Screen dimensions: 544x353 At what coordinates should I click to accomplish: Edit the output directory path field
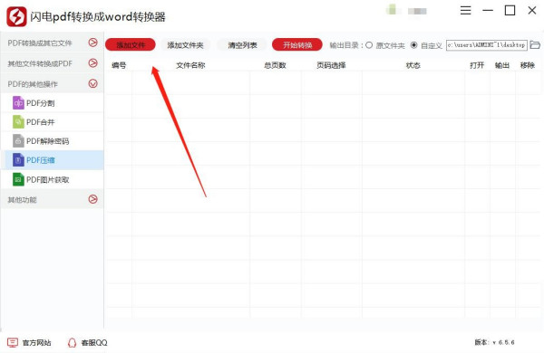(x=486, y=45)
